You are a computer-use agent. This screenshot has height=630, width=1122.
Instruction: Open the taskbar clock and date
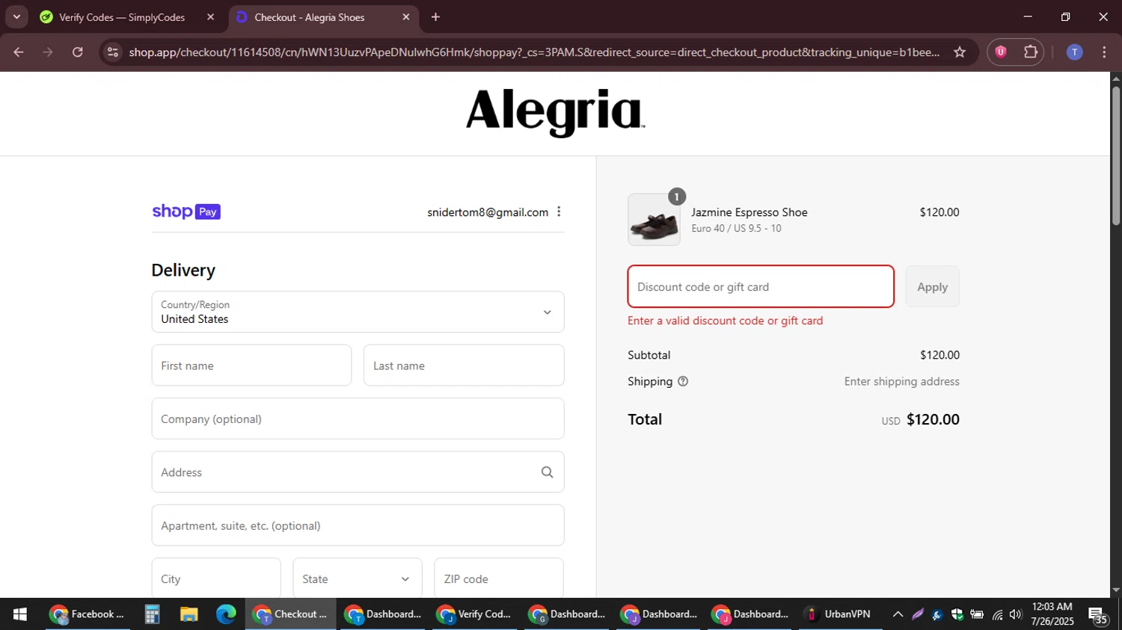tap(1052, 614)
